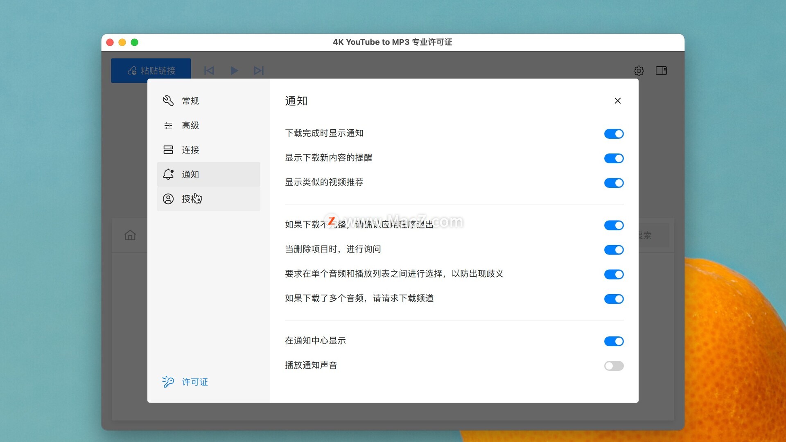The image size is (786, 442).
Task: Click the wrench icon for 常规
Action: click(x=168, y=101)
